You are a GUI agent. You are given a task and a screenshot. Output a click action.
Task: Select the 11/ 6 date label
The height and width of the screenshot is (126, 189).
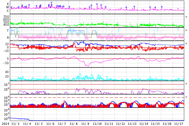pos(50,124)
